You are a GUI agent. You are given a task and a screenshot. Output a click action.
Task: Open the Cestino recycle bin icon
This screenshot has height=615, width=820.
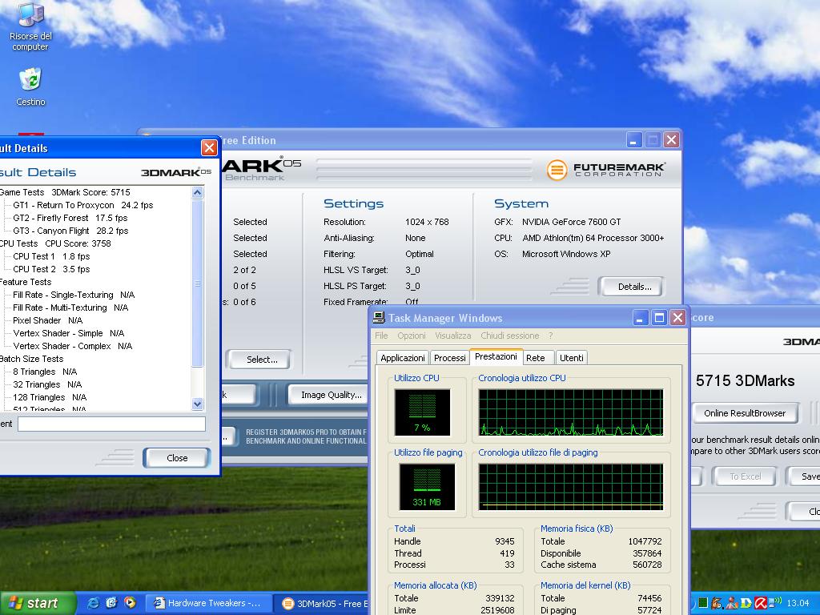click(x=30, y=86)
